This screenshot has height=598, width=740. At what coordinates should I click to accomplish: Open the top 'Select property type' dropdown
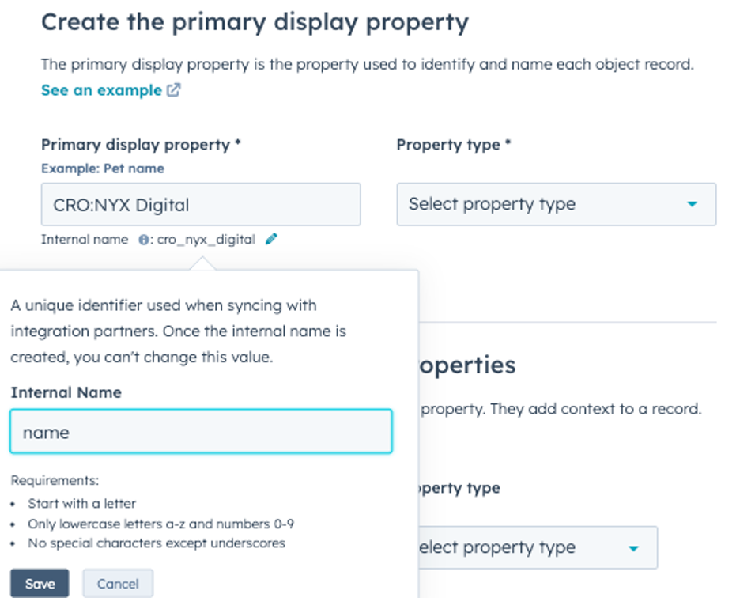(x=556, y=204)
